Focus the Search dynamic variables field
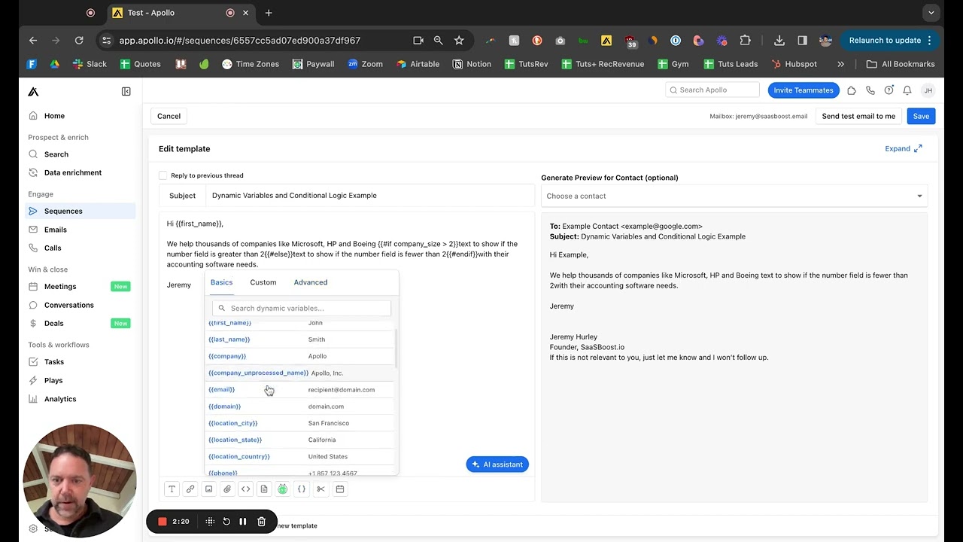963x542 pixels. point(302,308)
